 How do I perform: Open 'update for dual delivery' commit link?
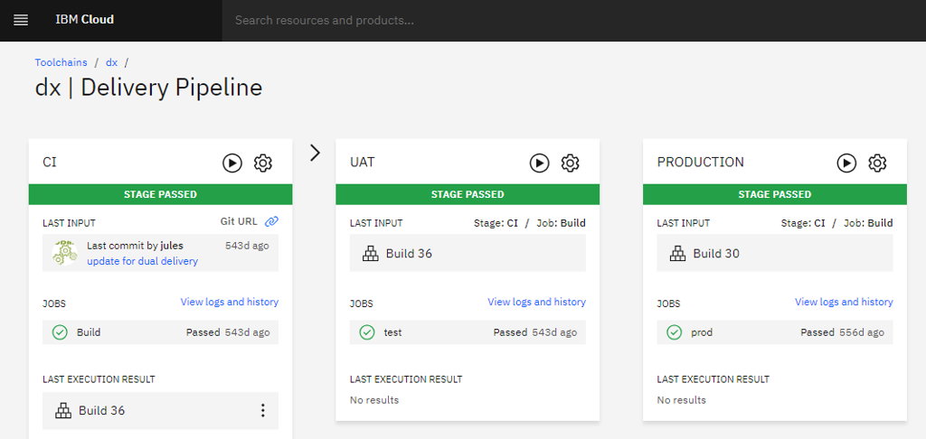(x=142, y=261)
